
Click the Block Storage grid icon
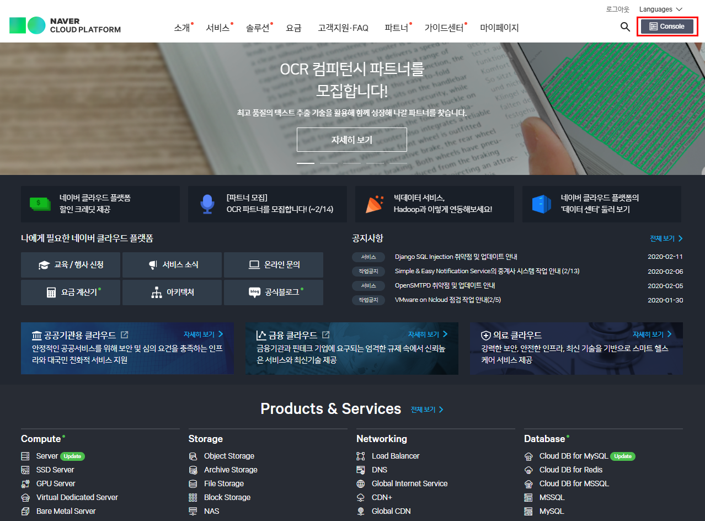pyautogui.click(x=193, y=498)
